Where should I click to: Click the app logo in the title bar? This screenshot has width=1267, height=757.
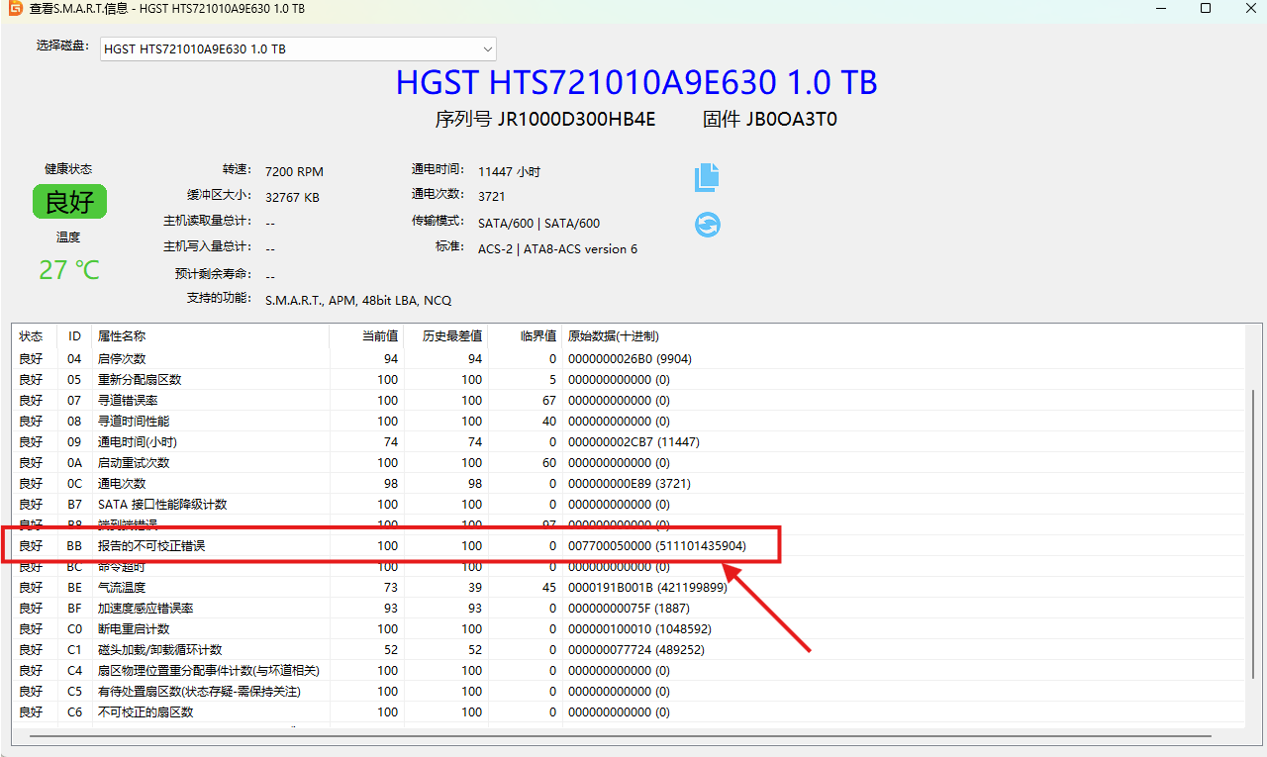15,9
